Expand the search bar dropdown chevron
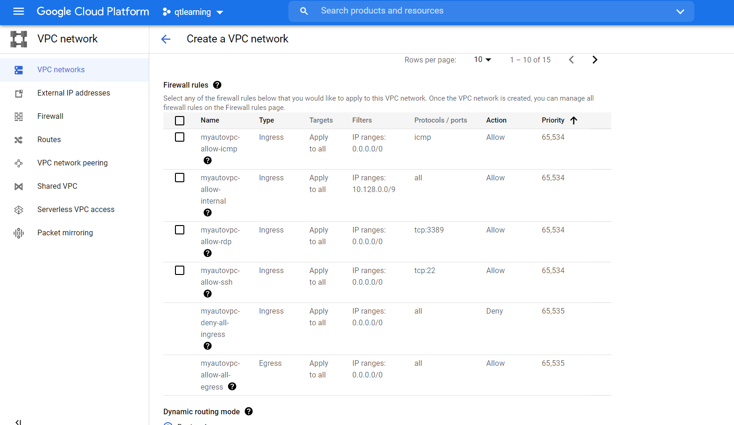 coord(680,12)
